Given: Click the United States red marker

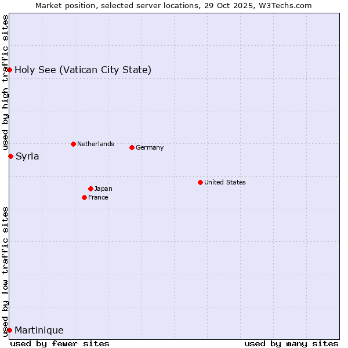Looking at the screenshot, I should (200, 182).
